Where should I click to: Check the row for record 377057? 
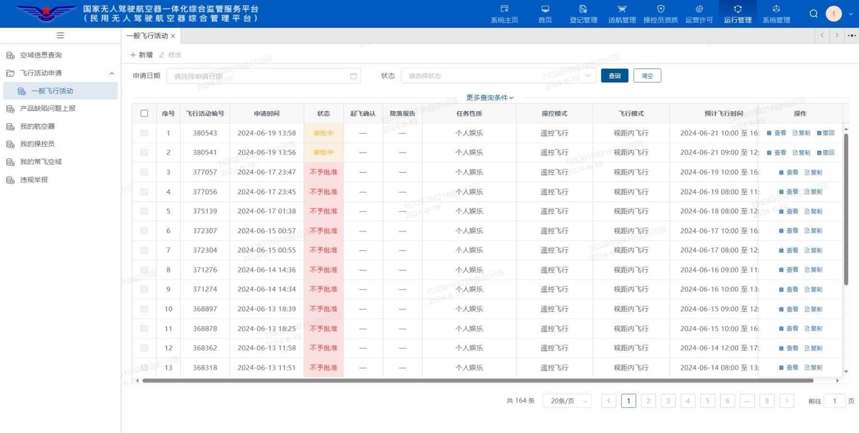[x=144, y=172]
